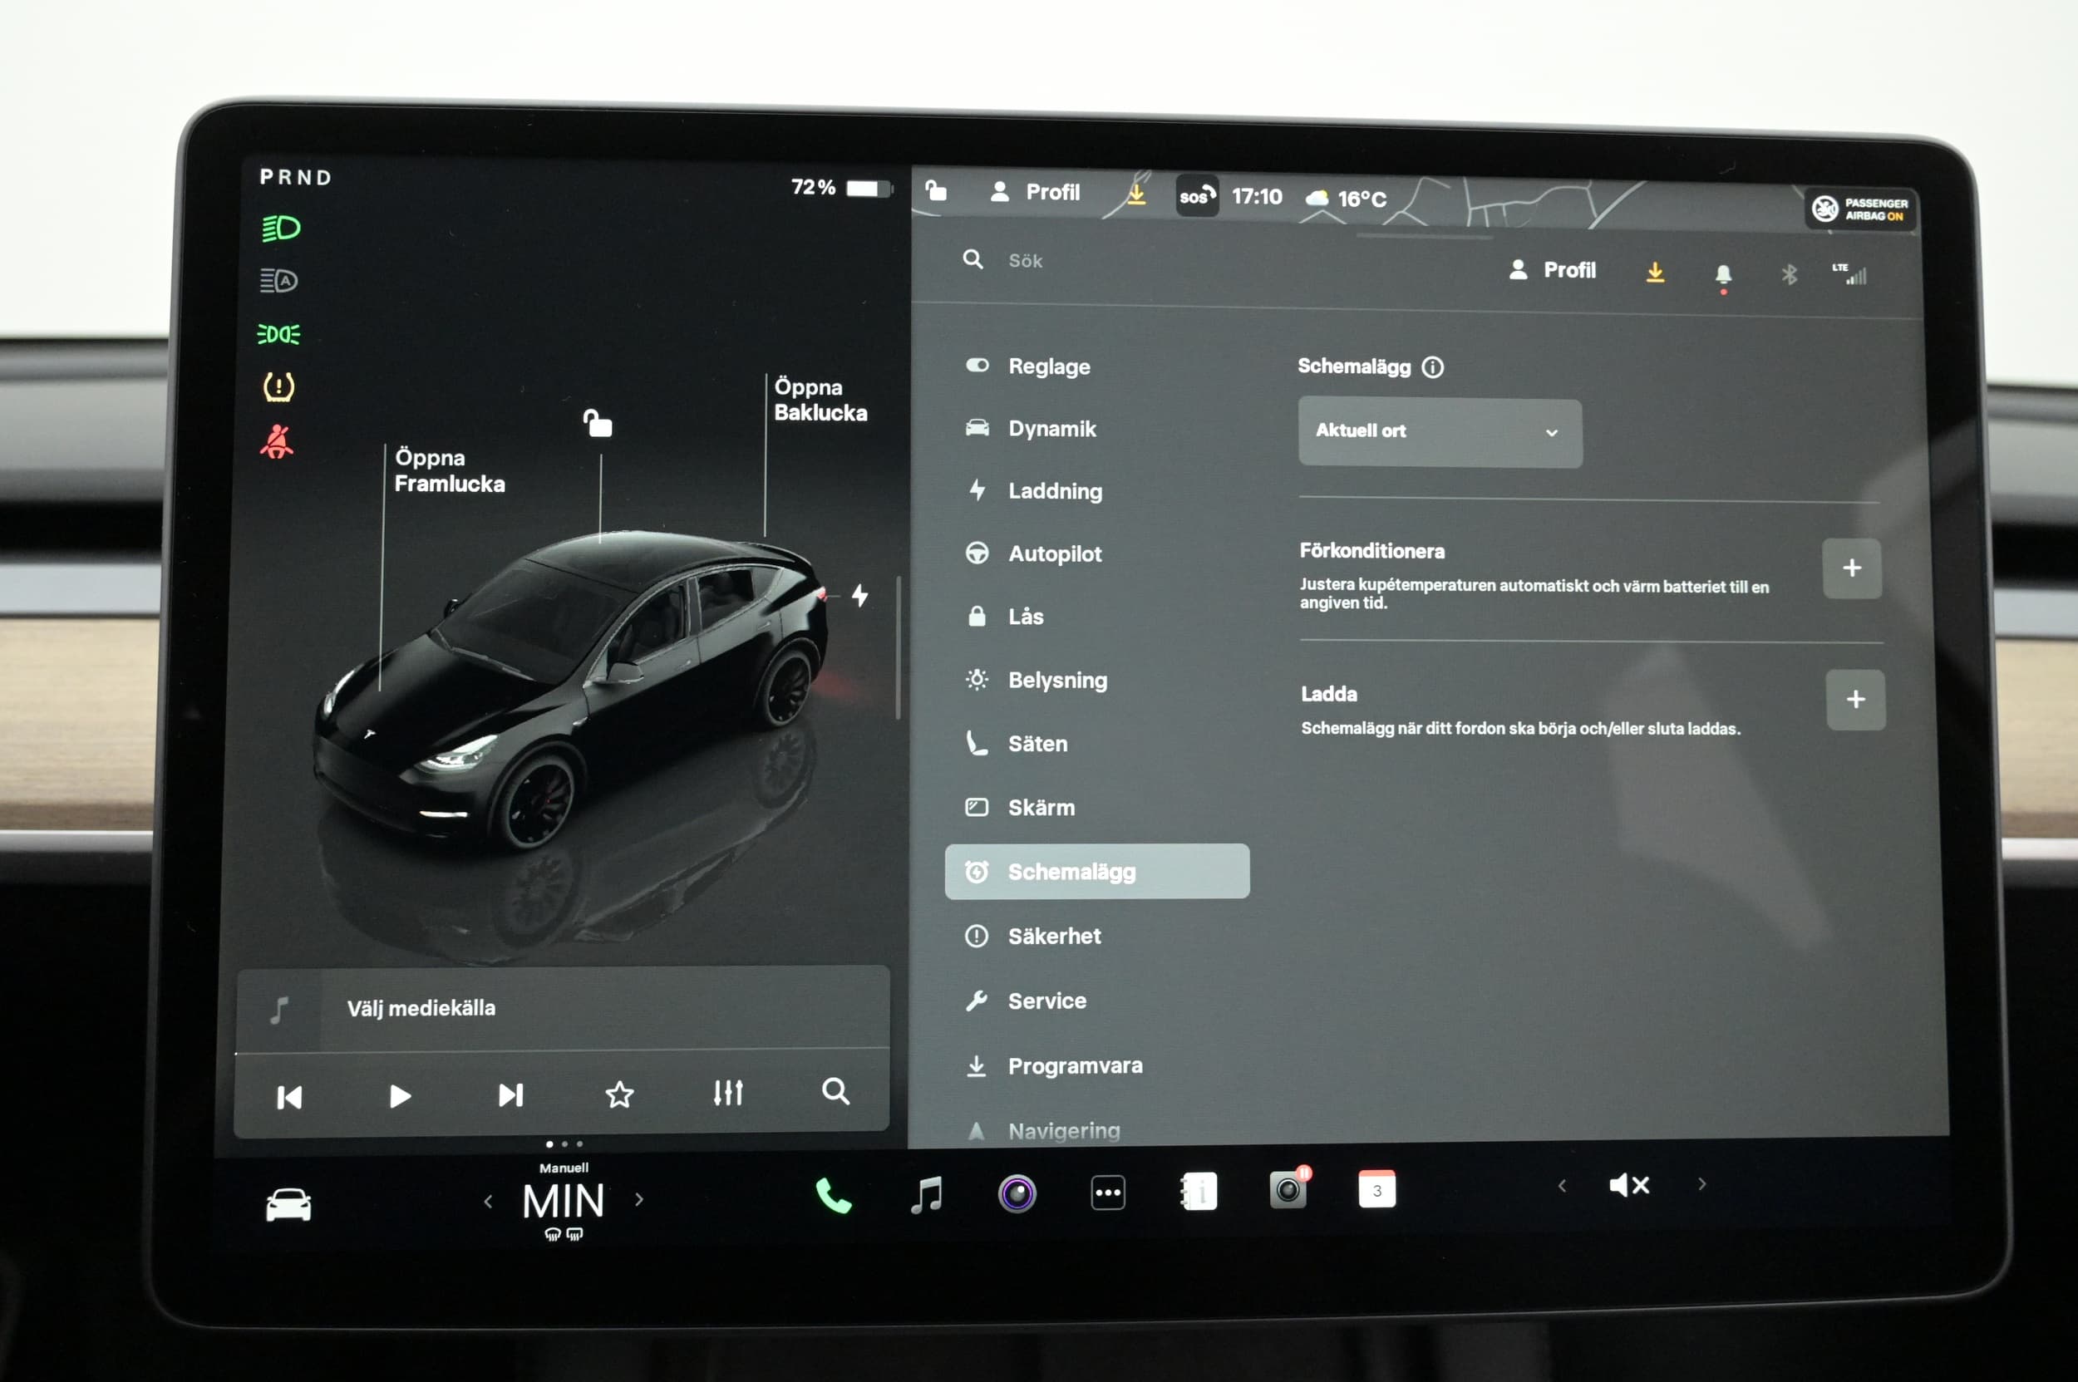The height and width of the screenshot is (1382, 2078).
Task: Open the dashcam camera app
Action: [x=1288, y=1191]
